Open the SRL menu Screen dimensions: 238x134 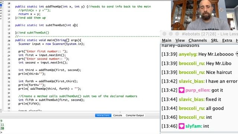point(215,41)
